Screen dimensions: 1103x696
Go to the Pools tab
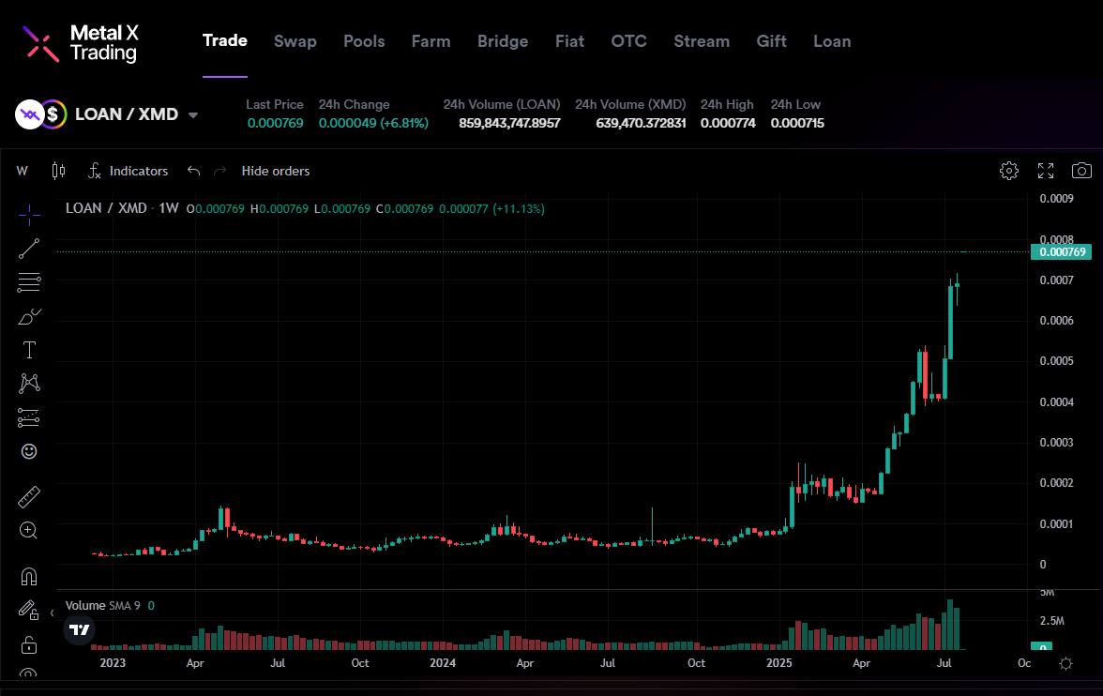(x=364, y=41)
